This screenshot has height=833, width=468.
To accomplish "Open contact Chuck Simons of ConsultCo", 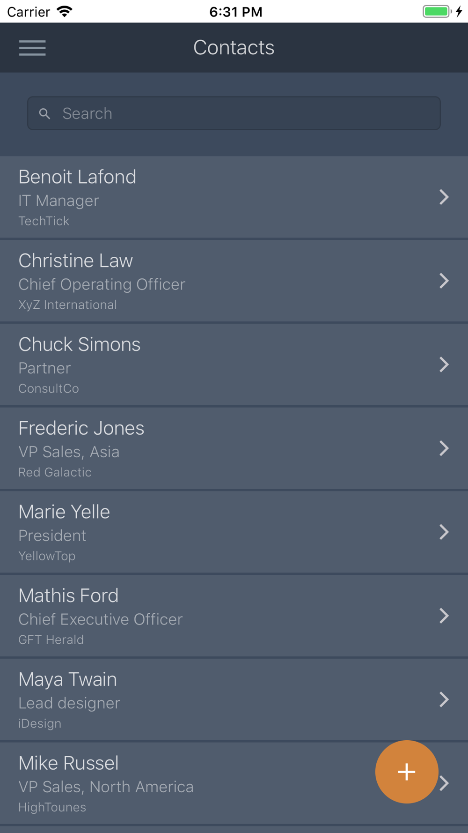I will pyautogui.click(x=234, y=364).
